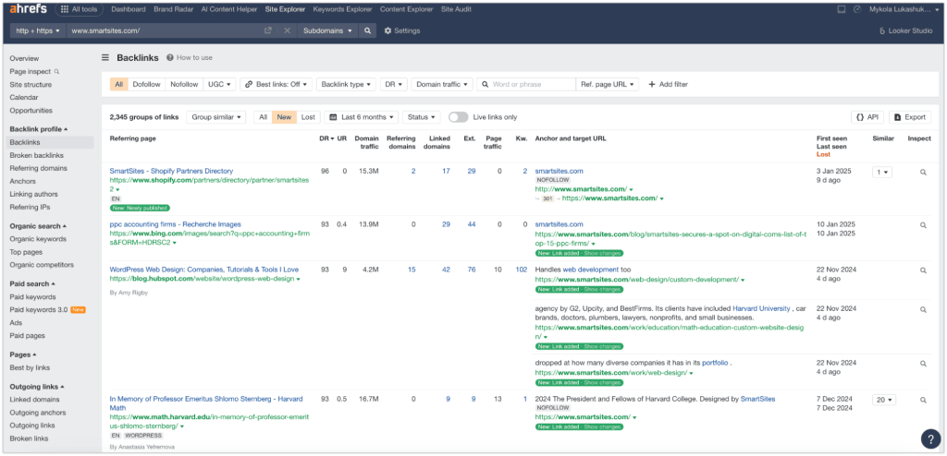Open WordPress Web Design referring page link
947x456 pixels.
[x=204, y=270]
